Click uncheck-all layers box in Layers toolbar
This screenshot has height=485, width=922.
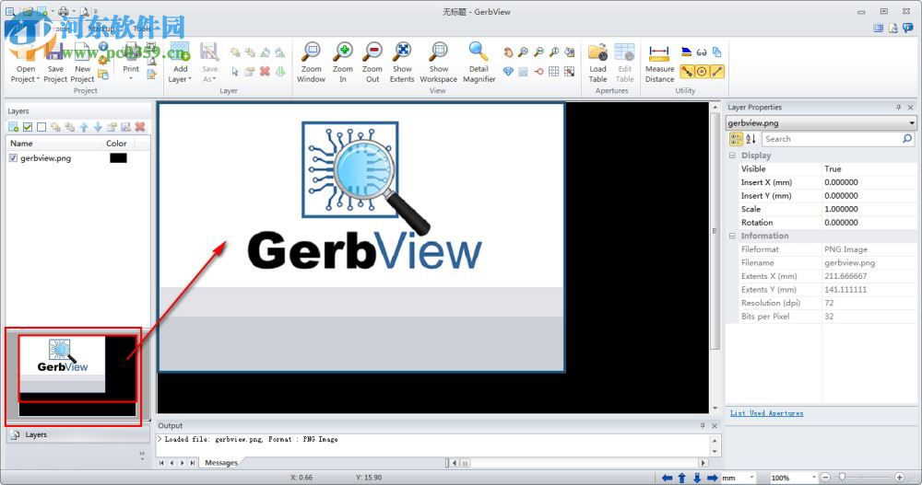[x=41, y=127]
